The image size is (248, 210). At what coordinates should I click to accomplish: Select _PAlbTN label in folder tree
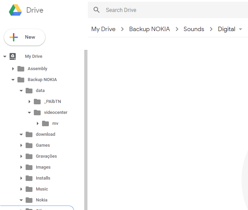click(53, 102)
